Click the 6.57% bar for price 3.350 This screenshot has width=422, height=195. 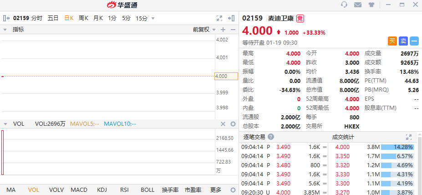pos(397,156)
